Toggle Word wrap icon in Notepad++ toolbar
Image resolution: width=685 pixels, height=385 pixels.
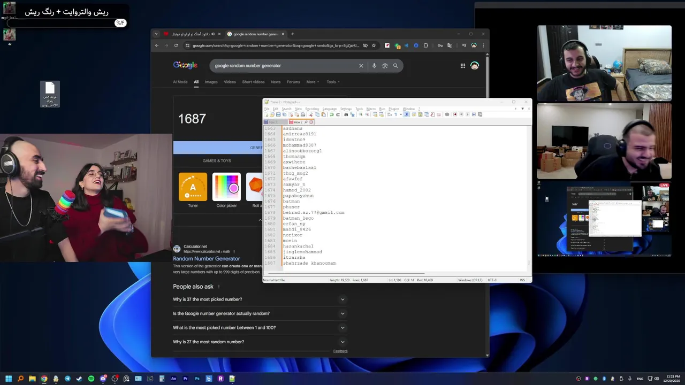[x=390, y=114]
